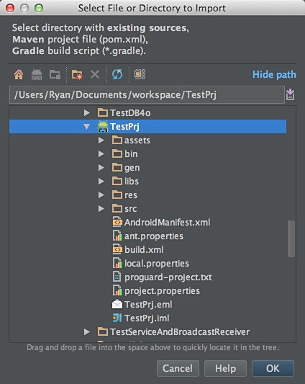This screenshot has width=305, height=384.
Task: Jump to the Android project directory icon
Action: click(37, 74)
